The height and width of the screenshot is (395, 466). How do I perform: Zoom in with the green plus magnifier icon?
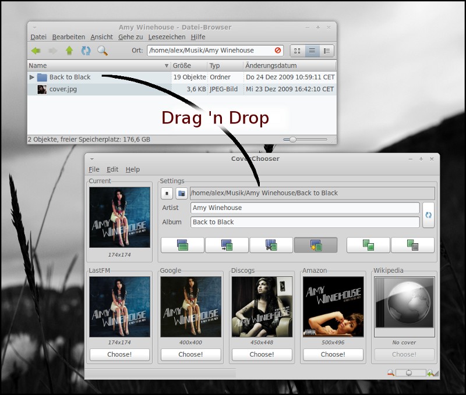(x=431, y=373)
